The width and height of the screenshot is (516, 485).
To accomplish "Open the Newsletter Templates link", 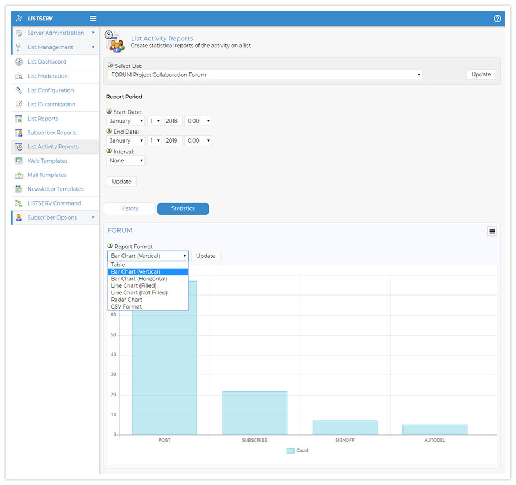I will coord(55,189).
